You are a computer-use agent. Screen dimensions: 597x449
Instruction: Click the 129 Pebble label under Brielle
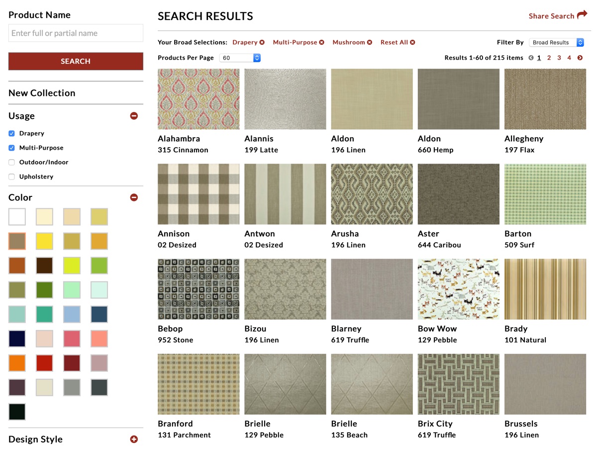click(x=264, y=435)
